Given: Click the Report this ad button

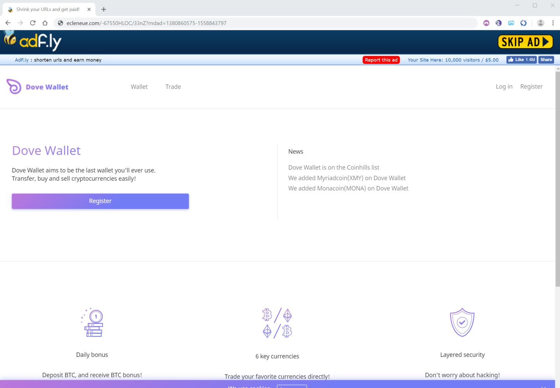Looking at the screenshot, I should [x=381, y=60].
